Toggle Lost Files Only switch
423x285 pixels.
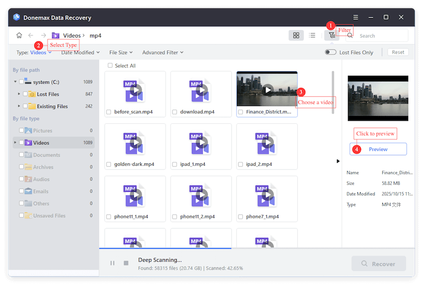click(330, 52)
